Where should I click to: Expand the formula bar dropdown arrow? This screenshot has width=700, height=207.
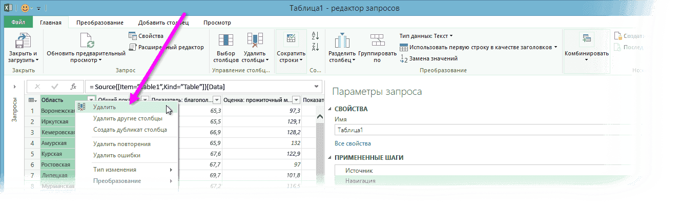pos(317,86)
